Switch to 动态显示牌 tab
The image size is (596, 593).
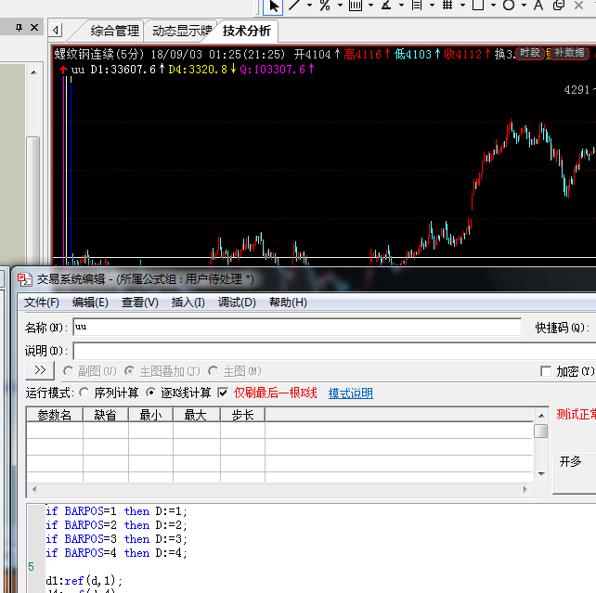181,31
